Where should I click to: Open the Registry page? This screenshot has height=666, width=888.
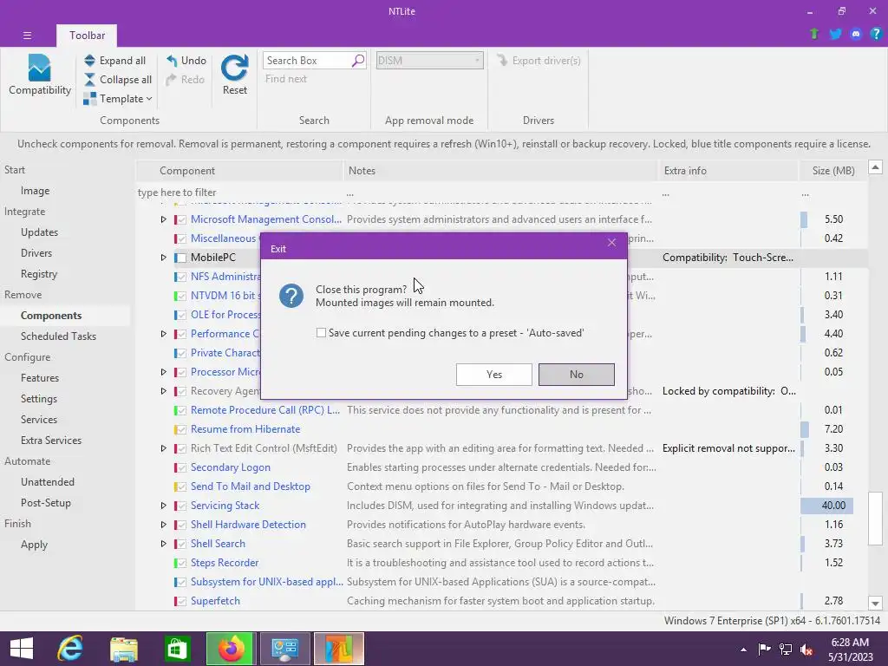pyautogui.click(x=39, y=274)
